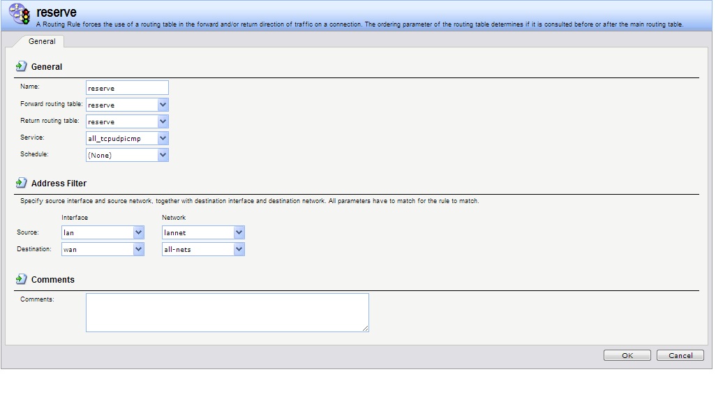Click the routing rule traffic-light icon beside title

[x=20, y=13]
